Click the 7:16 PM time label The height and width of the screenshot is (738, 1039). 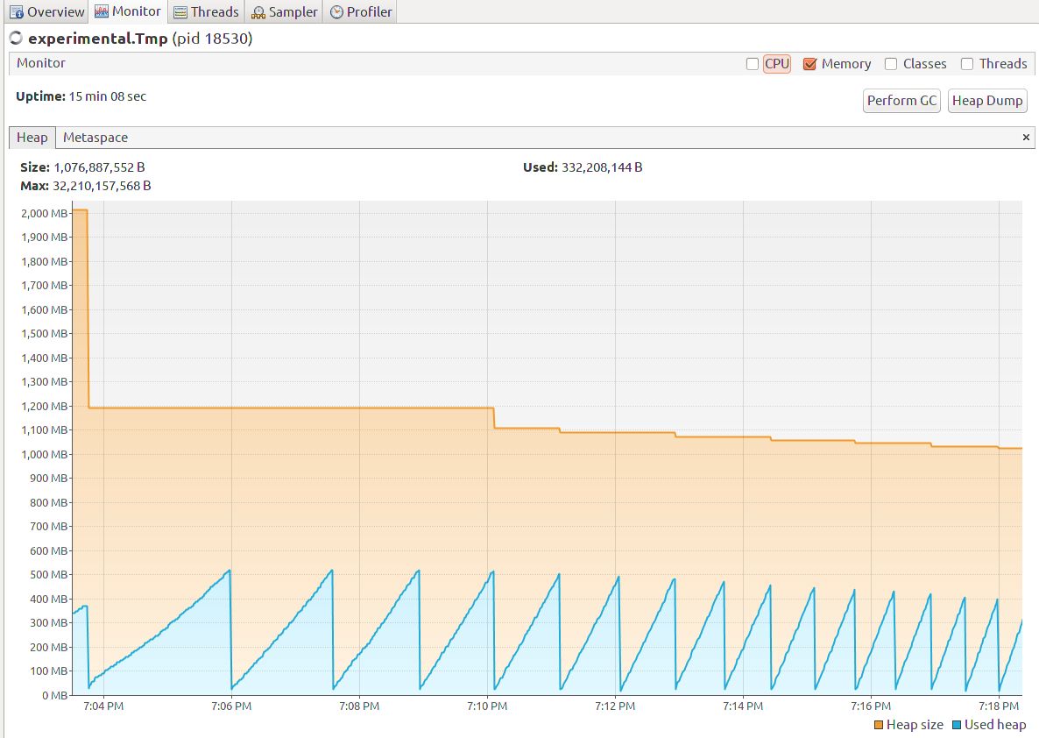pos(871,706)
